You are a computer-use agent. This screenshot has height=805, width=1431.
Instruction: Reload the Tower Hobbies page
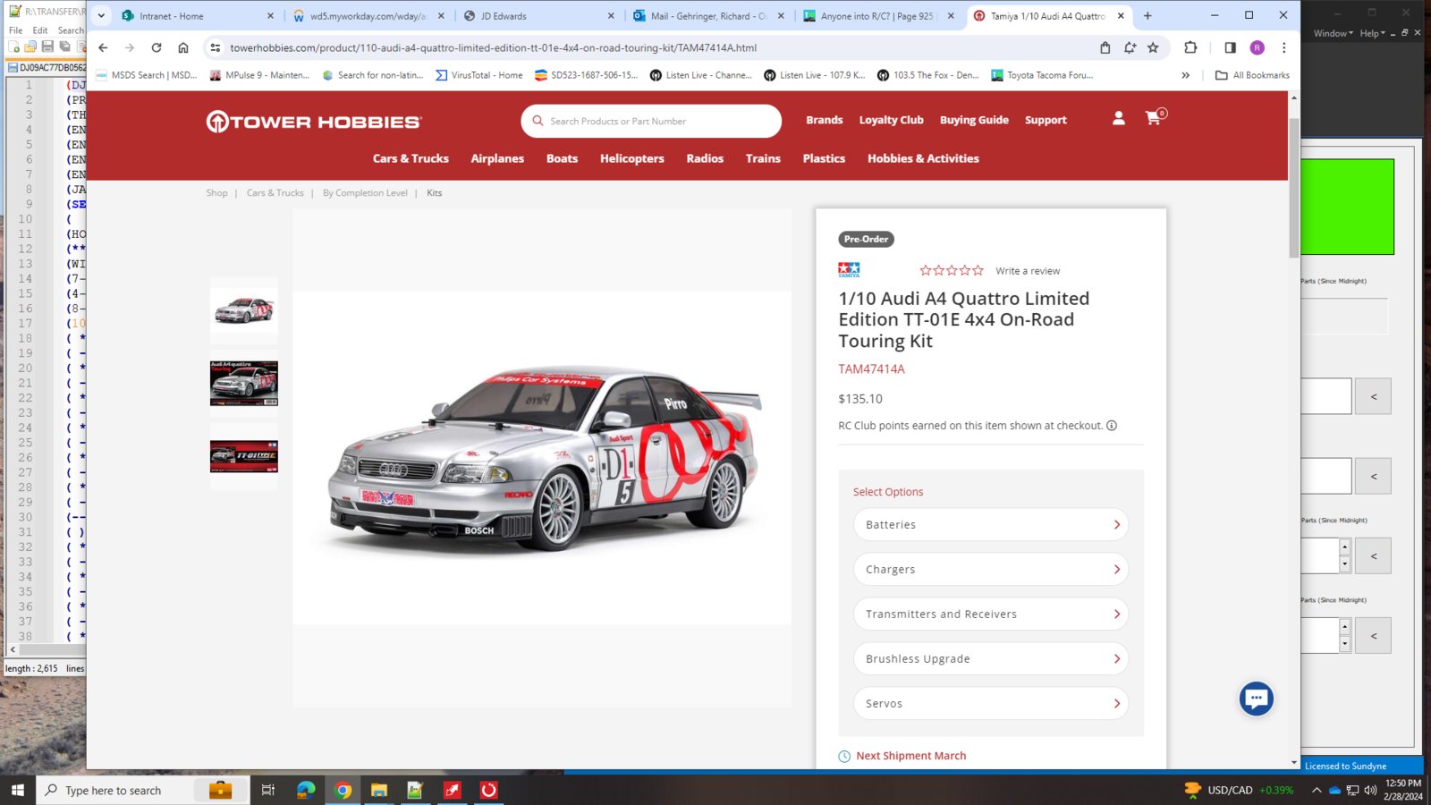tap(157, 47)
